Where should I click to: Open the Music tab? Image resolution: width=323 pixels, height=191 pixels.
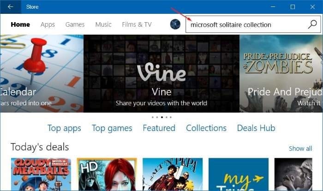[x=103, y=24]
